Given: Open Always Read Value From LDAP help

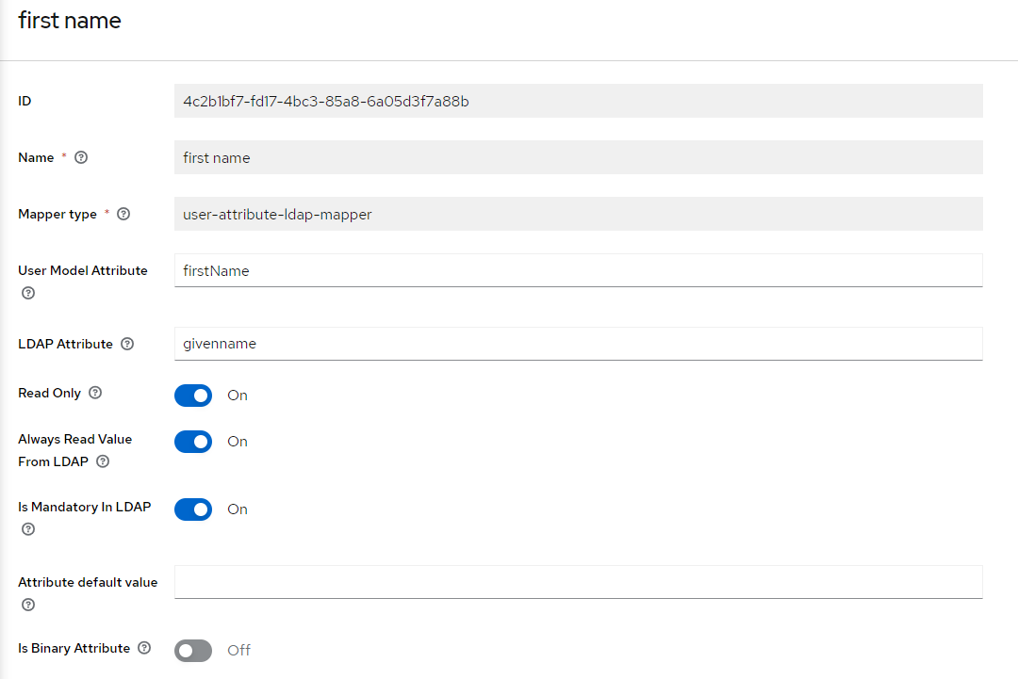Looking at the screenshot, I should pyautogui.click(x=103, y=462).
